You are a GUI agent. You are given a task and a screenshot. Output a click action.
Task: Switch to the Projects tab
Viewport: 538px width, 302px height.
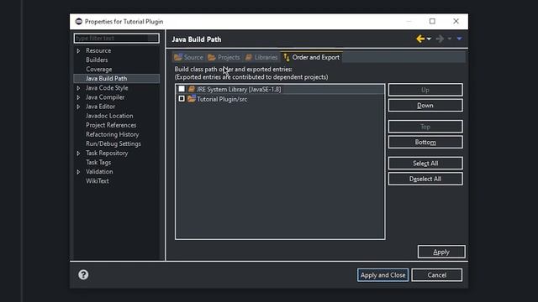click(224, 57)
